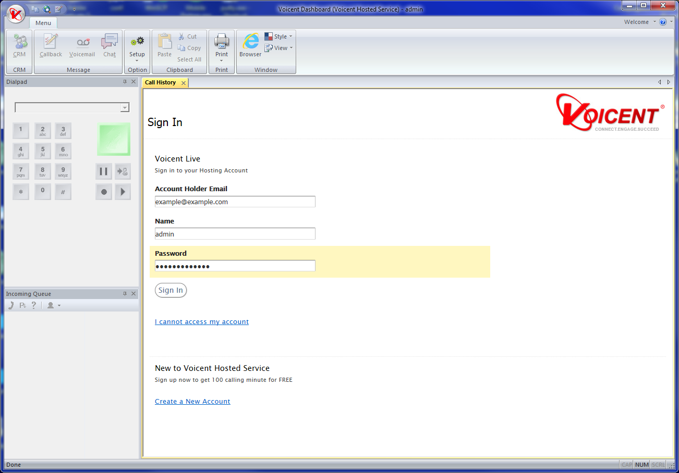The width and height of the screenshot is (679, 473).
Task: Open the agent status dropdown in Incoming Queue
Action: point(54,305)
